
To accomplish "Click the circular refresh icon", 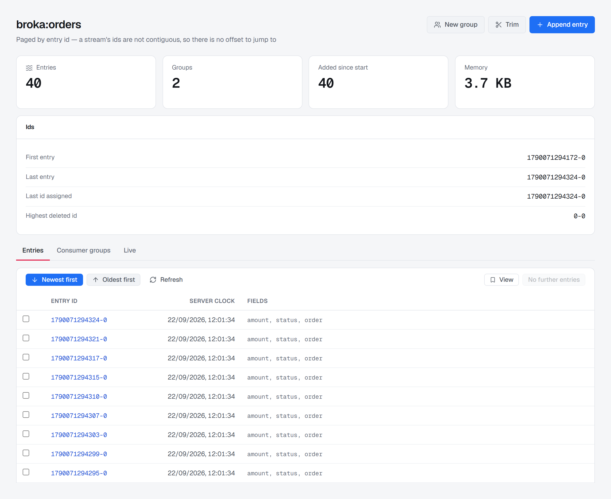I will point(153,280).
